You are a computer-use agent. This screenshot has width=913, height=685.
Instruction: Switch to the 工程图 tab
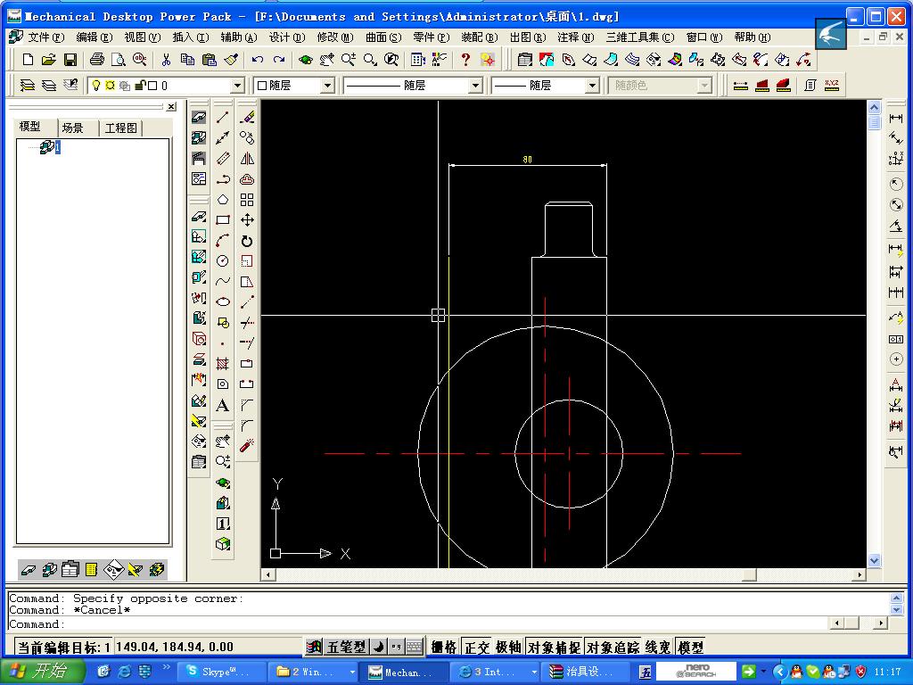click(121, 128)
